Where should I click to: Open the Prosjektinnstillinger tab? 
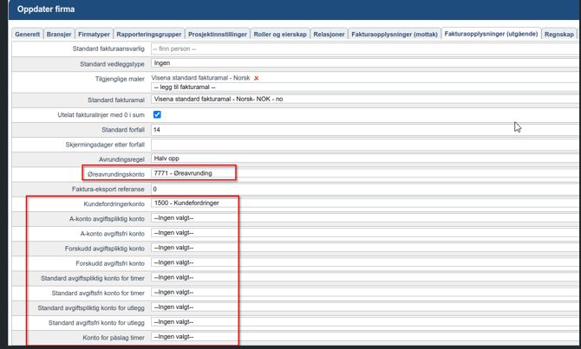tap(217, 35)
